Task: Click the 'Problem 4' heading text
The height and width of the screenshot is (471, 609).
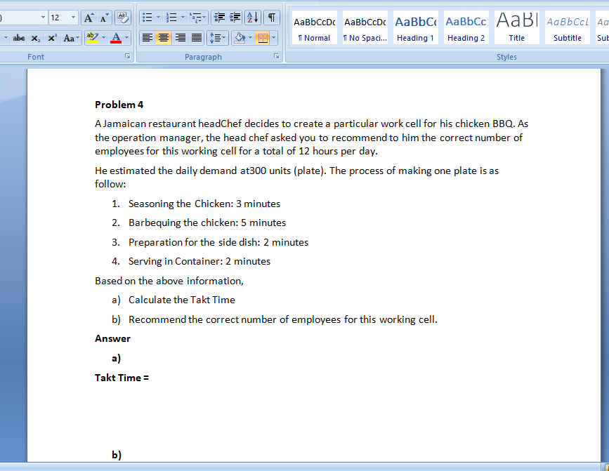Action: click(x=119, y=105)
